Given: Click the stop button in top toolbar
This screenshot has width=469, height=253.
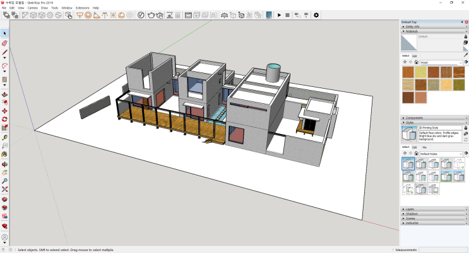Looking at the screenshot, I should tap(287, 15).
